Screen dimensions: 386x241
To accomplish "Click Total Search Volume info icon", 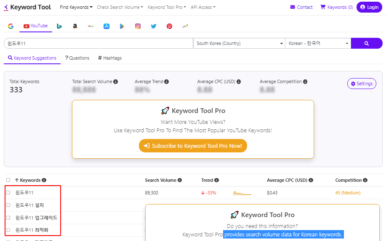I will click(x=115, y=81).
